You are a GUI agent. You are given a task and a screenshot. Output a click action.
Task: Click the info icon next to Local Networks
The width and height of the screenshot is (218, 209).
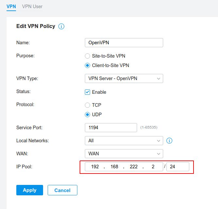(169, 141)
